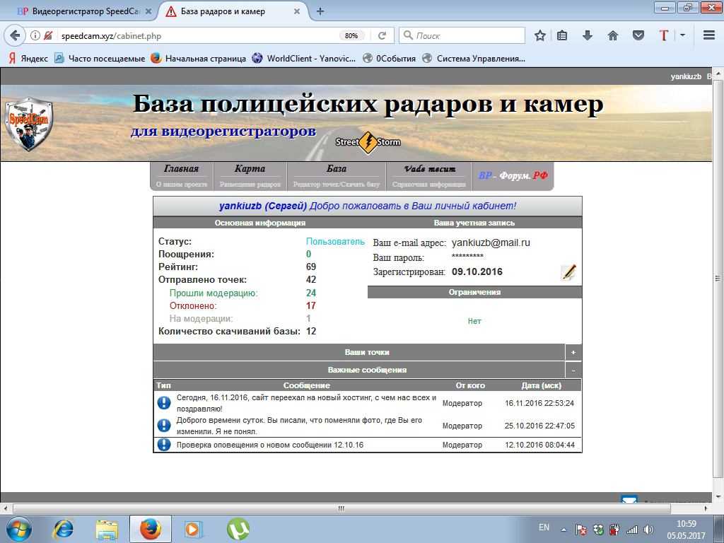Bookmark this page with the star icon
This screenshot has height=543, width=724.
(x=540, y=35)
